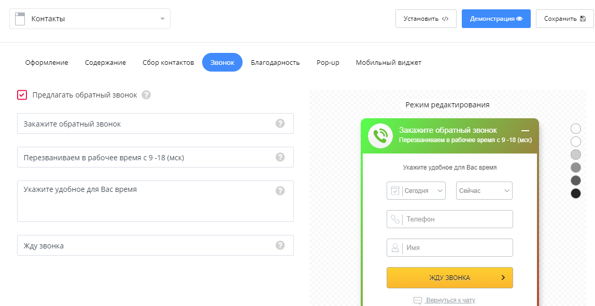Click help icon in Жду звонка field
The image size is (595, 306).
point(280,245)
